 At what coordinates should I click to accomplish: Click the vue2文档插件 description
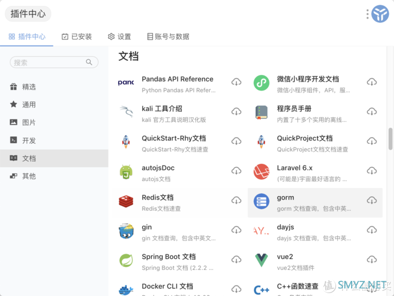295,268
